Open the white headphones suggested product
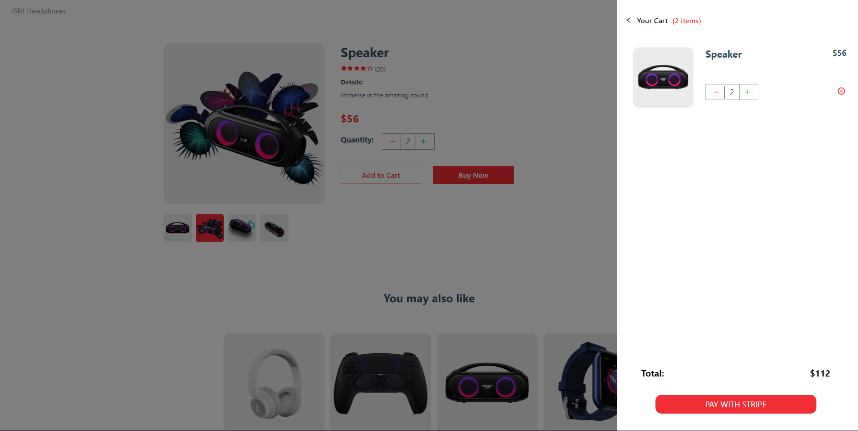 pyautogui.click(x=274, y=382)
